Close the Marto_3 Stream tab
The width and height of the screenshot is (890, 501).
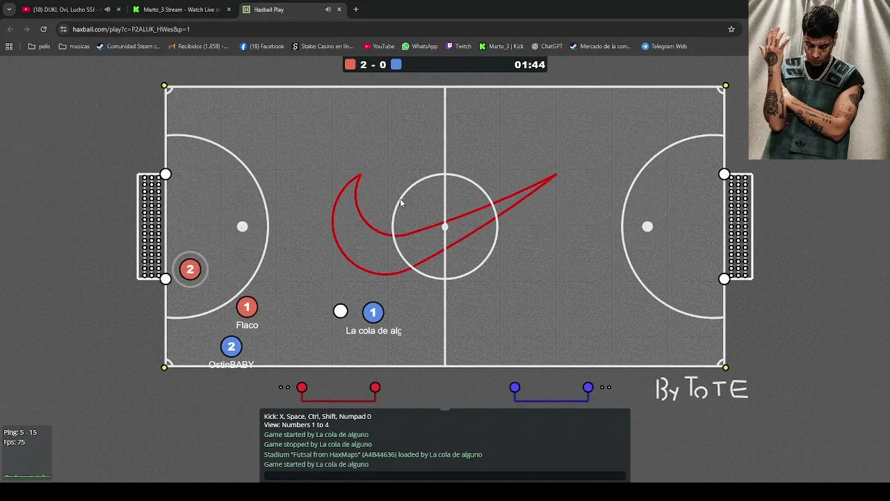[x=229, y=10]
